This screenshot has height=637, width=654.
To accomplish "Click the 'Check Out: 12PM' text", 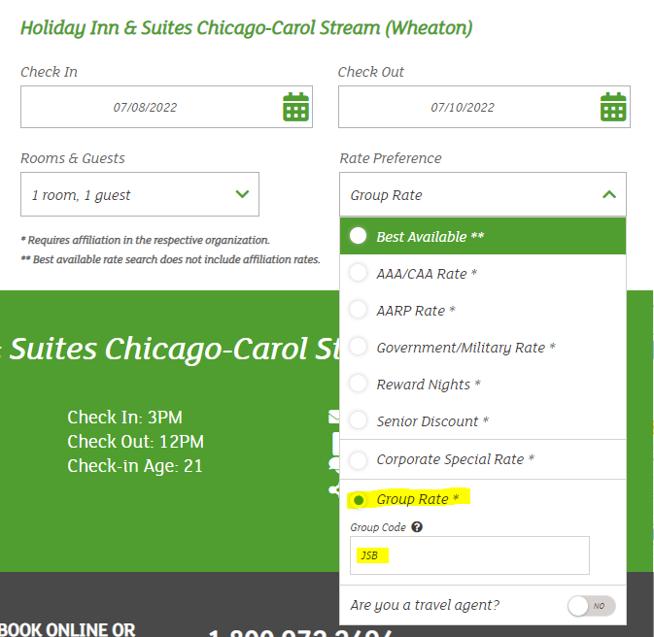I will 135,442.
